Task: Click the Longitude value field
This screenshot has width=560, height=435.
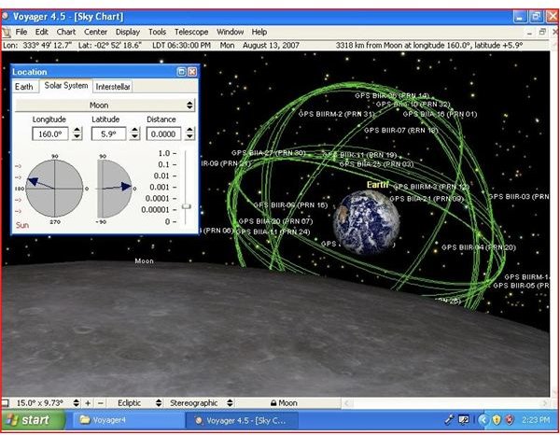Action: [50, 133]
